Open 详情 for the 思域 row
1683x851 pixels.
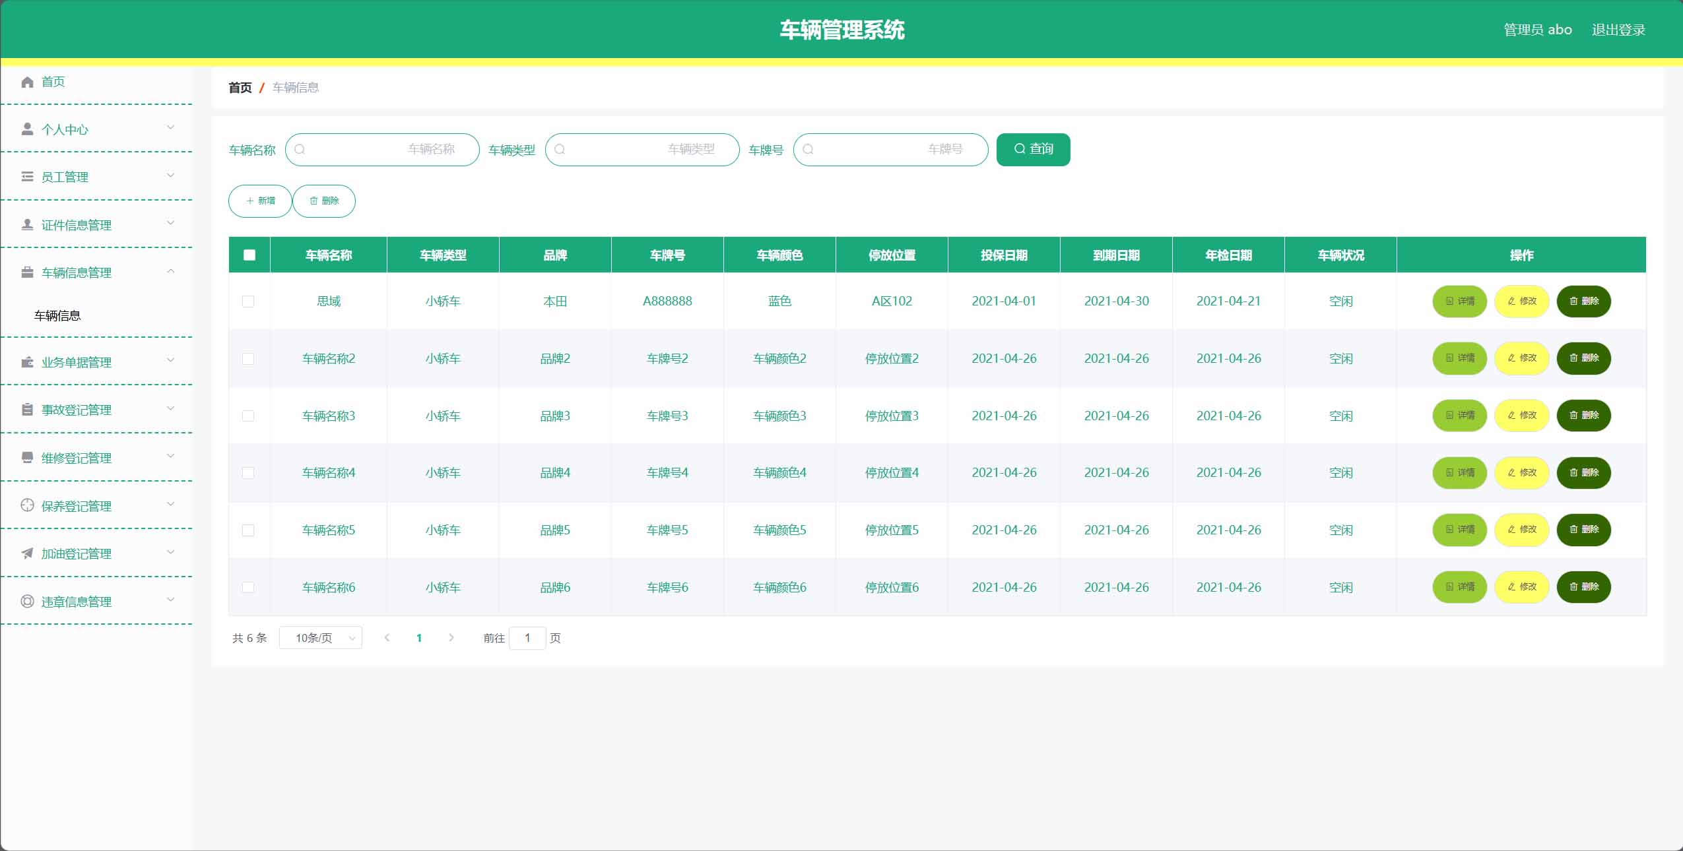point(1459,301)
